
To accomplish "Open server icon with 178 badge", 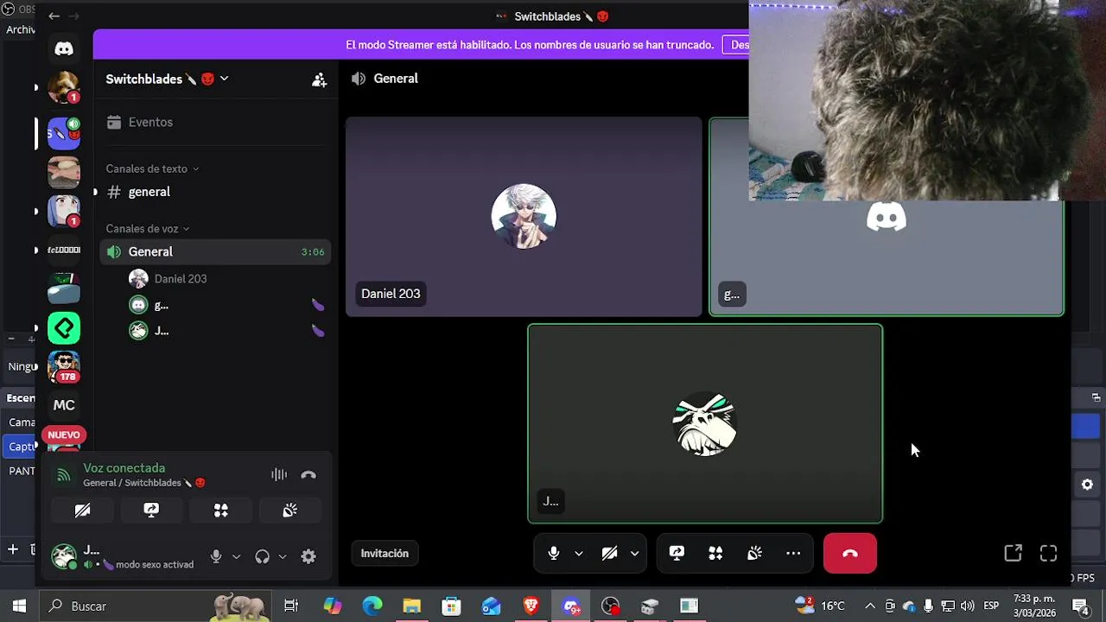I will coord(64,366).
